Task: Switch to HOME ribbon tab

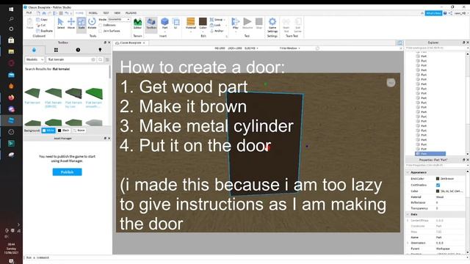Action: point(79,13)
